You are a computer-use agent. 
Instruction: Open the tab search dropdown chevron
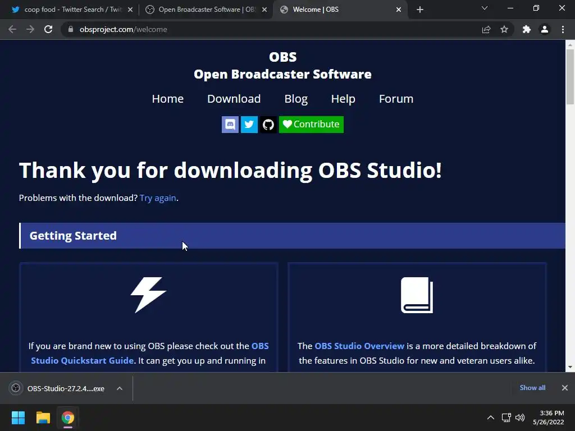point(485,8)
